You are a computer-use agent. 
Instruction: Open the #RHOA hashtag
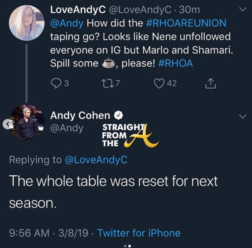click(176, 63)
